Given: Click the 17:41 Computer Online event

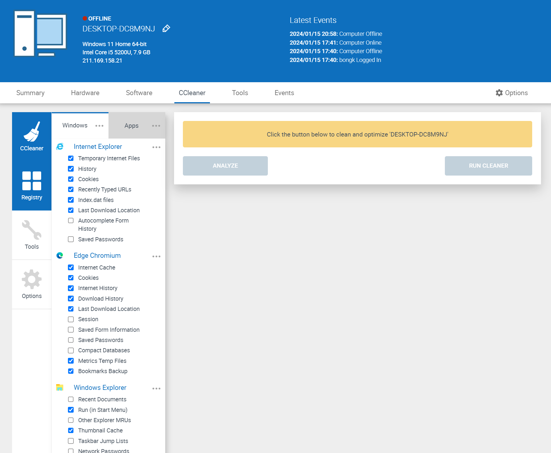Looking at the screenshot, I should [x=335, y=43].
